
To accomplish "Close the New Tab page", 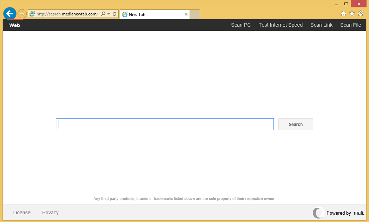I will click(186, 14).
